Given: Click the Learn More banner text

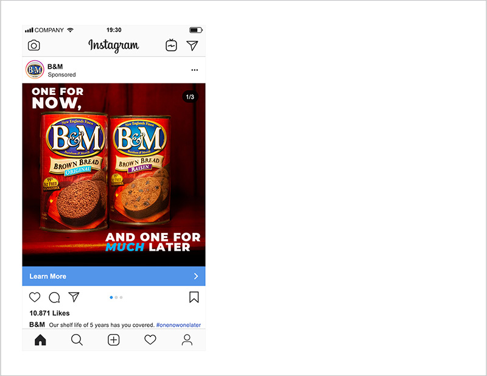Looking at the screenshot, I should (48, 276).
